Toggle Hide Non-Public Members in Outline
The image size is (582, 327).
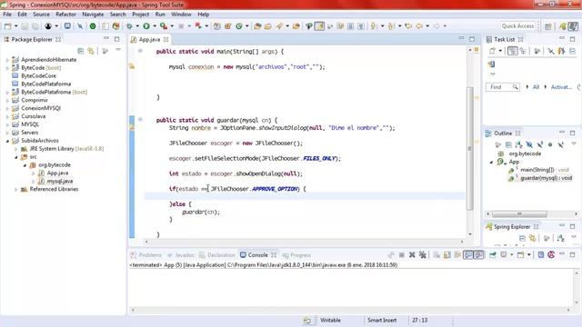[x=550, y=144]
